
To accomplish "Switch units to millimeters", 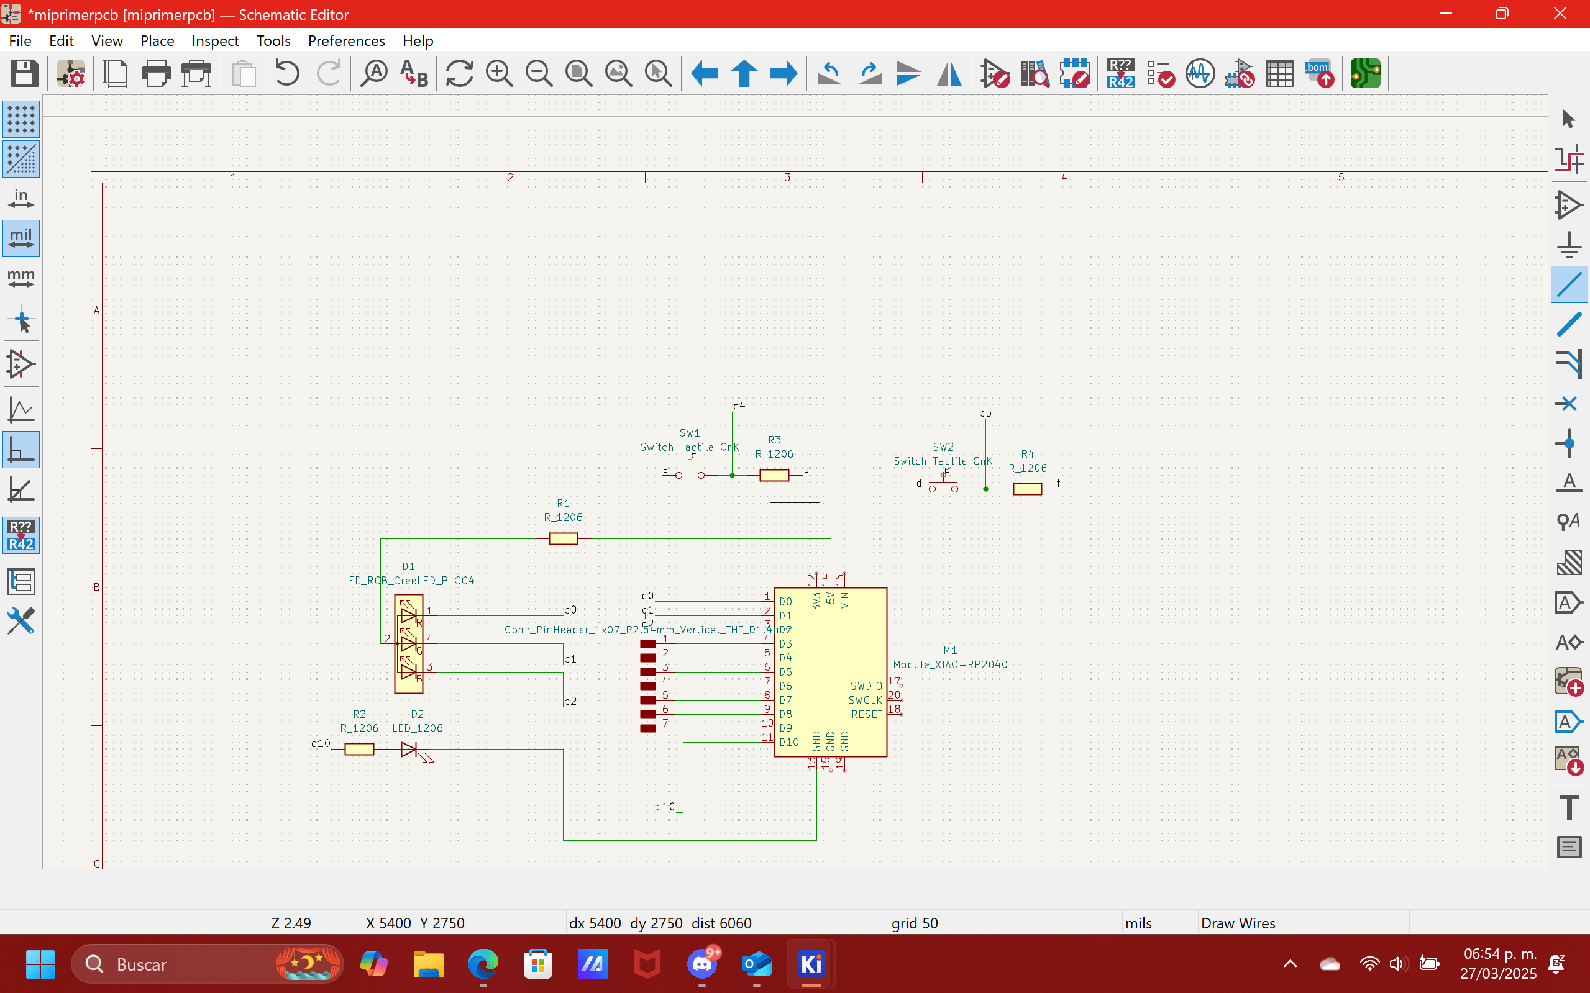I will coord(21,278).
